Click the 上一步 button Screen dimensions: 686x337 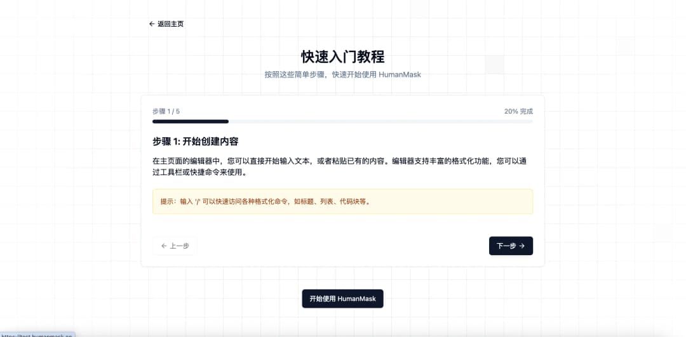click(175, 246)
